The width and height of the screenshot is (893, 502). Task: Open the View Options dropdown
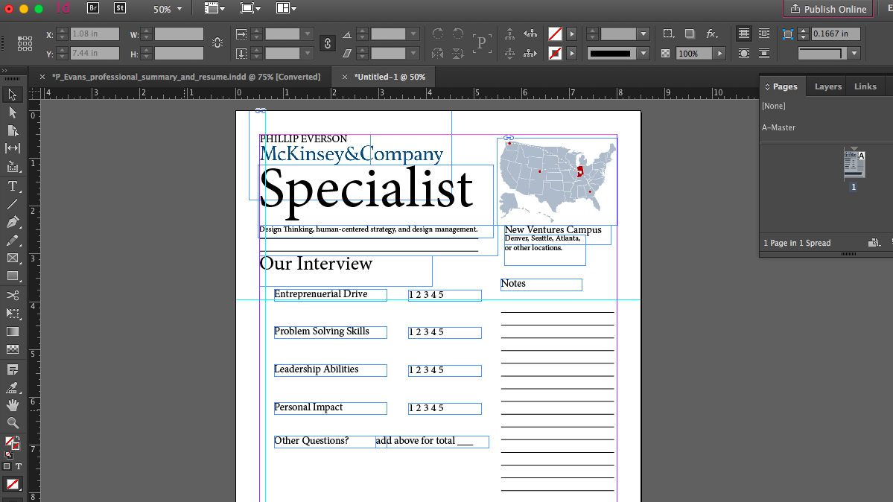point(214,8)
